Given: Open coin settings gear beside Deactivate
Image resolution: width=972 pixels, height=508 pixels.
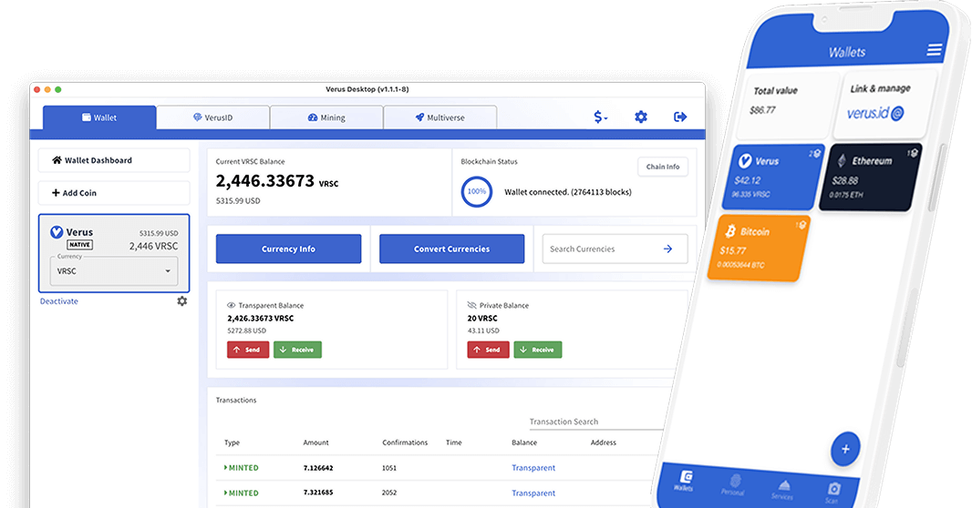Looking at the screenshot, I should tap(181, 300).
